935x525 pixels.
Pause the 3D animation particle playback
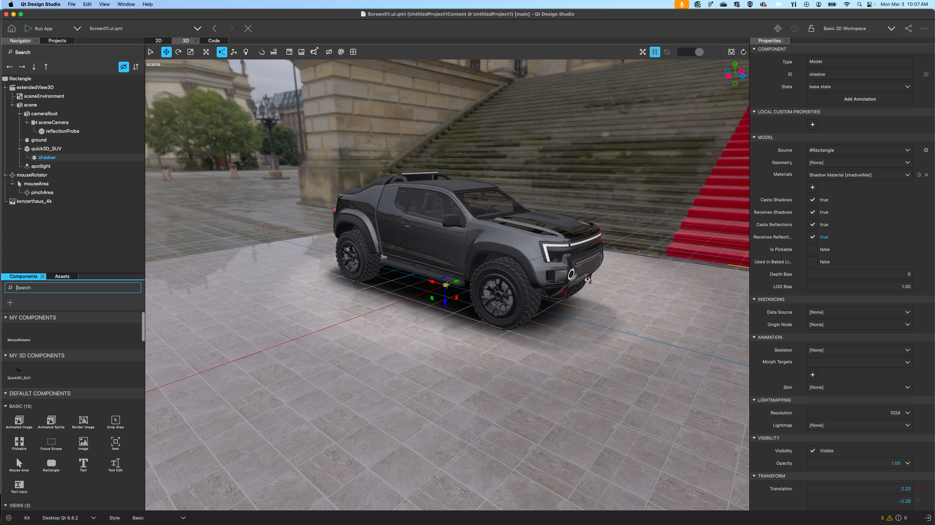click(655, 52)
